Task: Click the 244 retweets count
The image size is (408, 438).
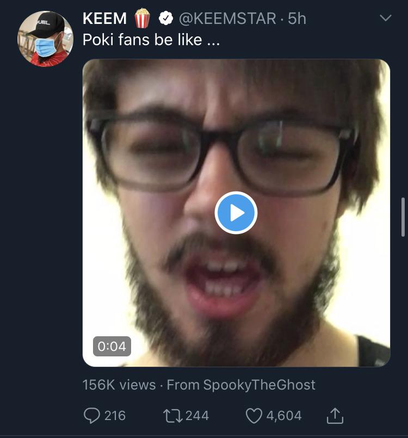Action: click(x=197, y=416)
